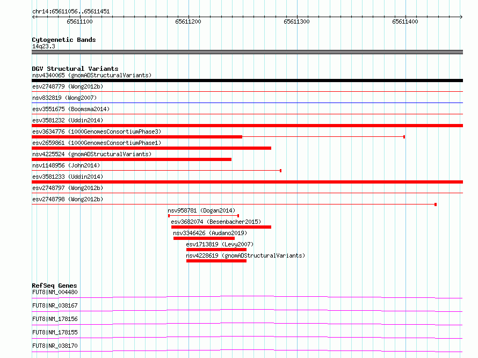Open variant esv3551675 (Boomsma2014)
This screenshot has width=478, height=358.
(71, 109)
